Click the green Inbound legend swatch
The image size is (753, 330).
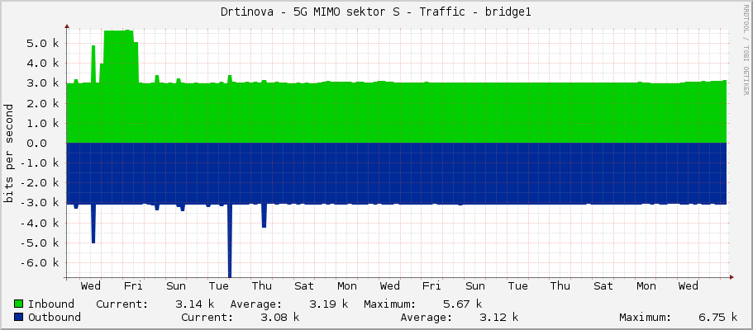[19, 304]
